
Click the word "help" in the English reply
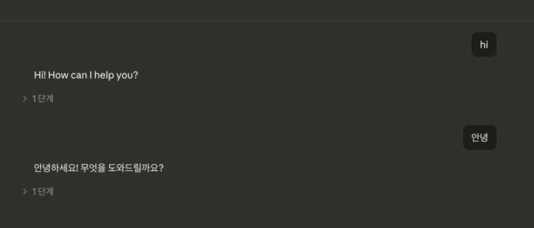click(104, 75)
